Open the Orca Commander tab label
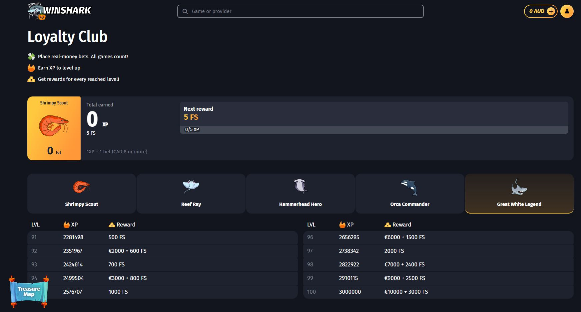The width and height of the screenshot is (581, 312). point(409,204)
